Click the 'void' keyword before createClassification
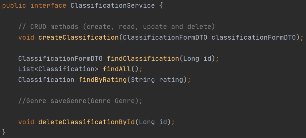This screenshot has width=306, height=138. (27, 37)
